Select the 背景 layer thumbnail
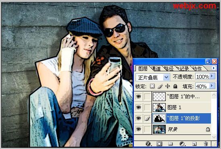 click(159, 129)
